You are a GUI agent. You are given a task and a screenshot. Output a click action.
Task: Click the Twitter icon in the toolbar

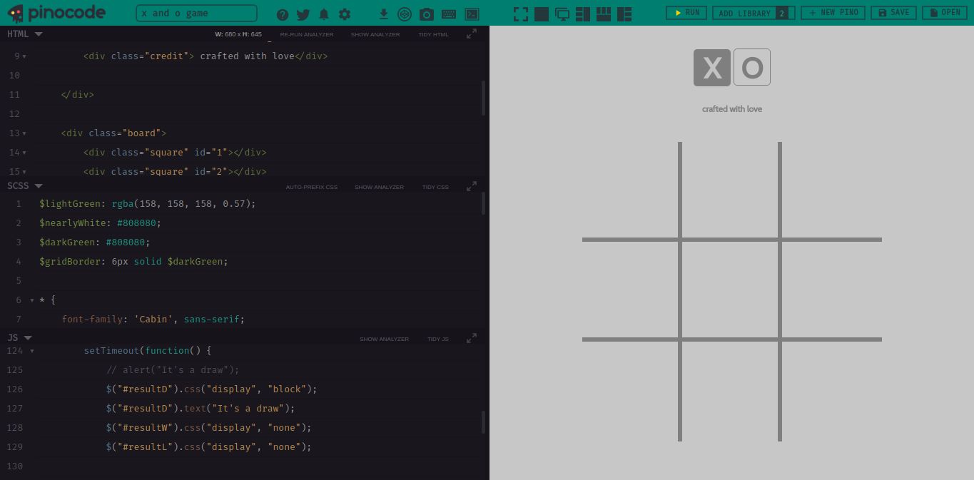pyautogui.click(x=303, y=14)
